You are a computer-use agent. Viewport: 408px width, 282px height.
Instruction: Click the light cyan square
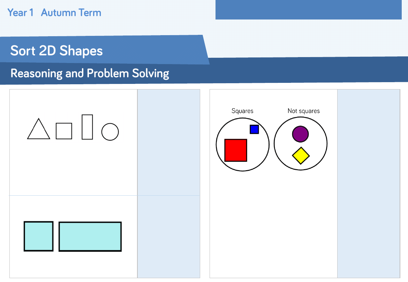click(39, 236)
